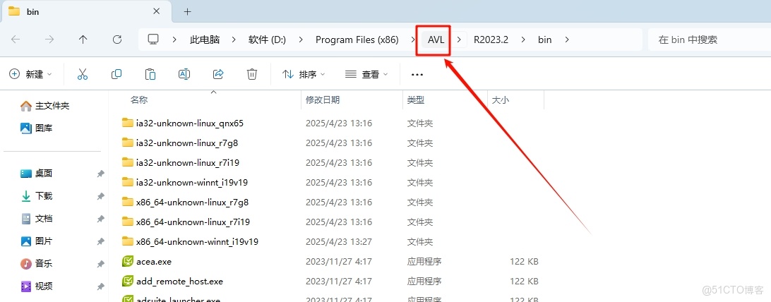The width and height of the screenshot is (771, 302).
Task: Click pin icon next to 下载
Action: pos(100,196)
